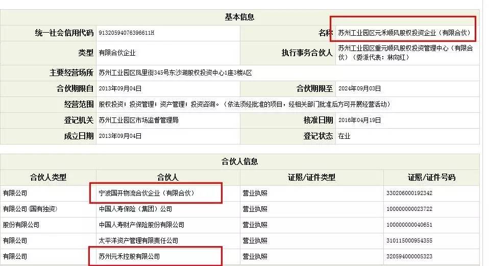Select license number 320594000005323
Viewport: 489px width, 266px height.
coord(409,256)
